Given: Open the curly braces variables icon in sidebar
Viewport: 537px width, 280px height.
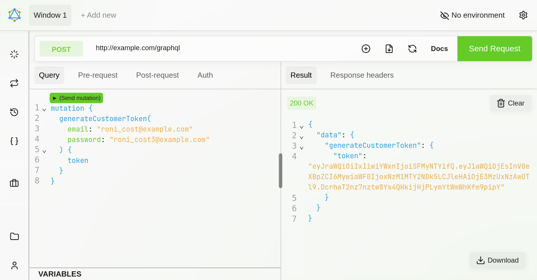Looking at the screenshot, I should 14,141.
